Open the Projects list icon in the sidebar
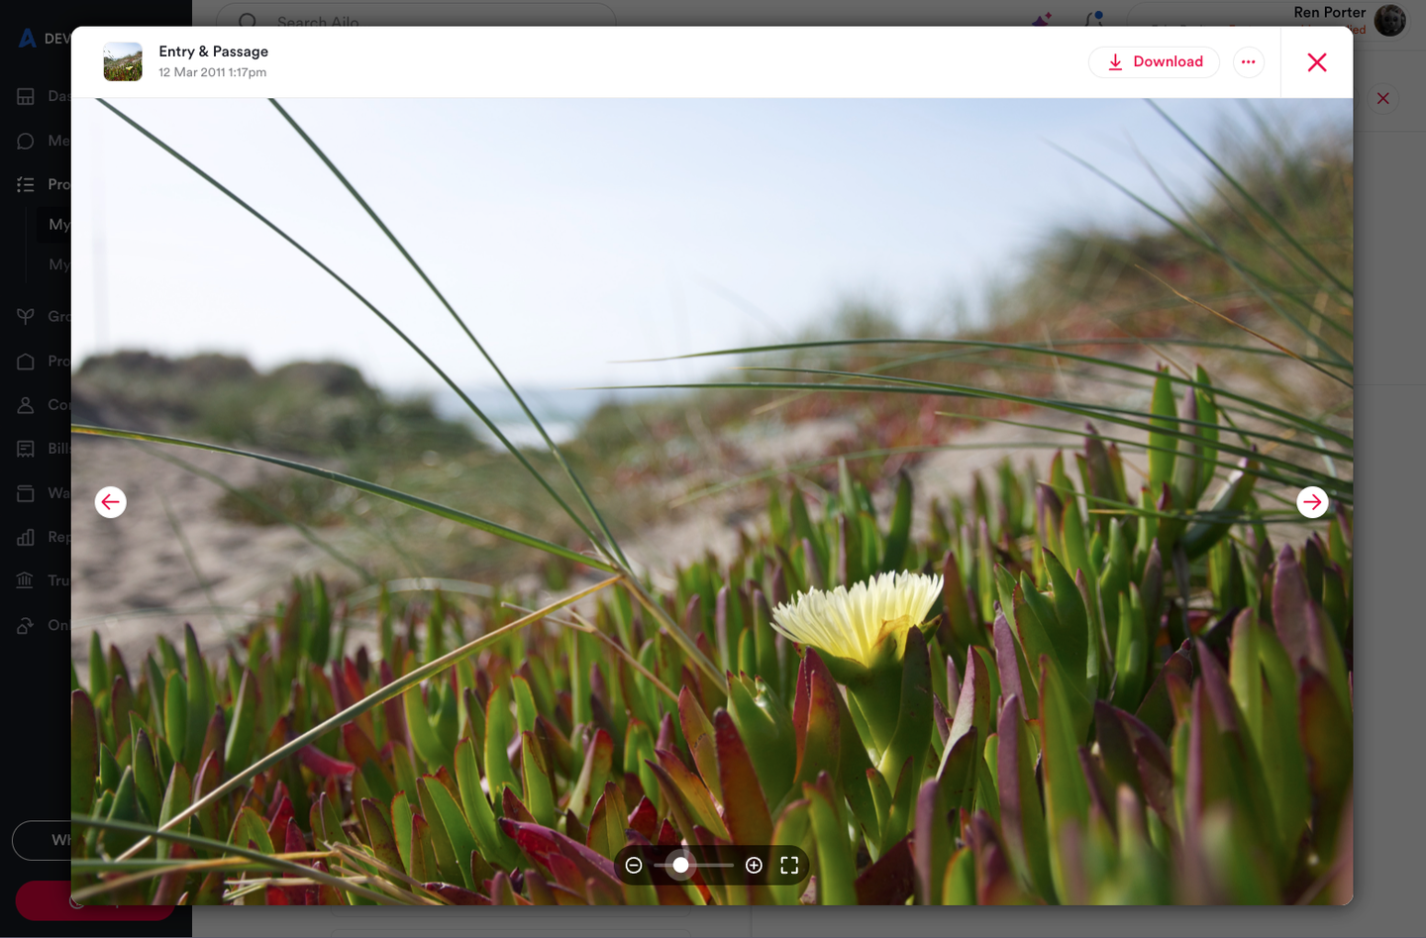Image resolution: width=1426 pixels, height=938 pixels. pyautogui.click(x=26, y=184)
